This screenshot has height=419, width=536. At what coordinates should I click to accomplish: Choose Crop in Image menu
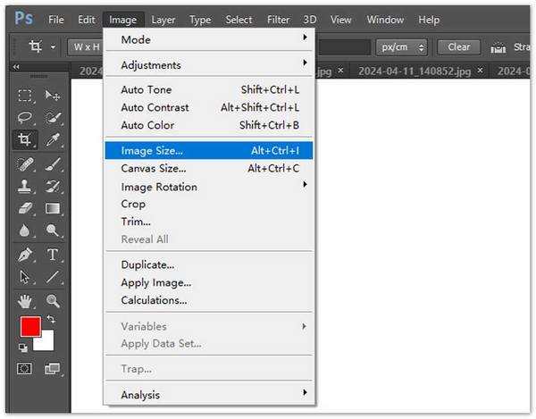tap(208, 204)
